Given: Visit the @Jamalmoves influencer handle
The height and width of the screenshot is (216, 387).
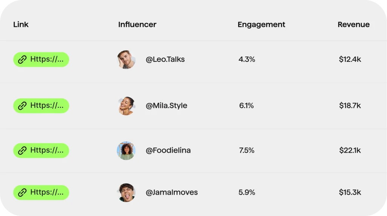Looking at the screenshot, I should (x=172, y=193).
